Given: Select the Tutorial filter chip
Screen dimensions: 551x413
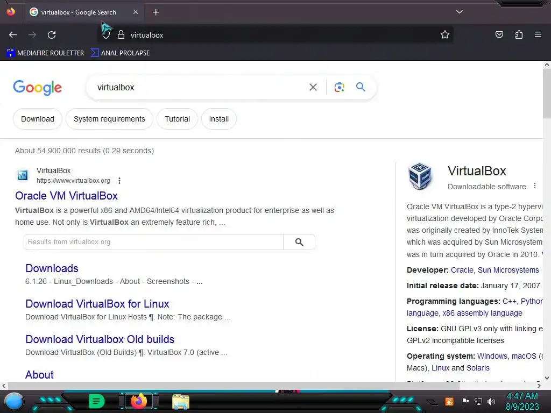Looking at the screenshot, I should 177,119.
